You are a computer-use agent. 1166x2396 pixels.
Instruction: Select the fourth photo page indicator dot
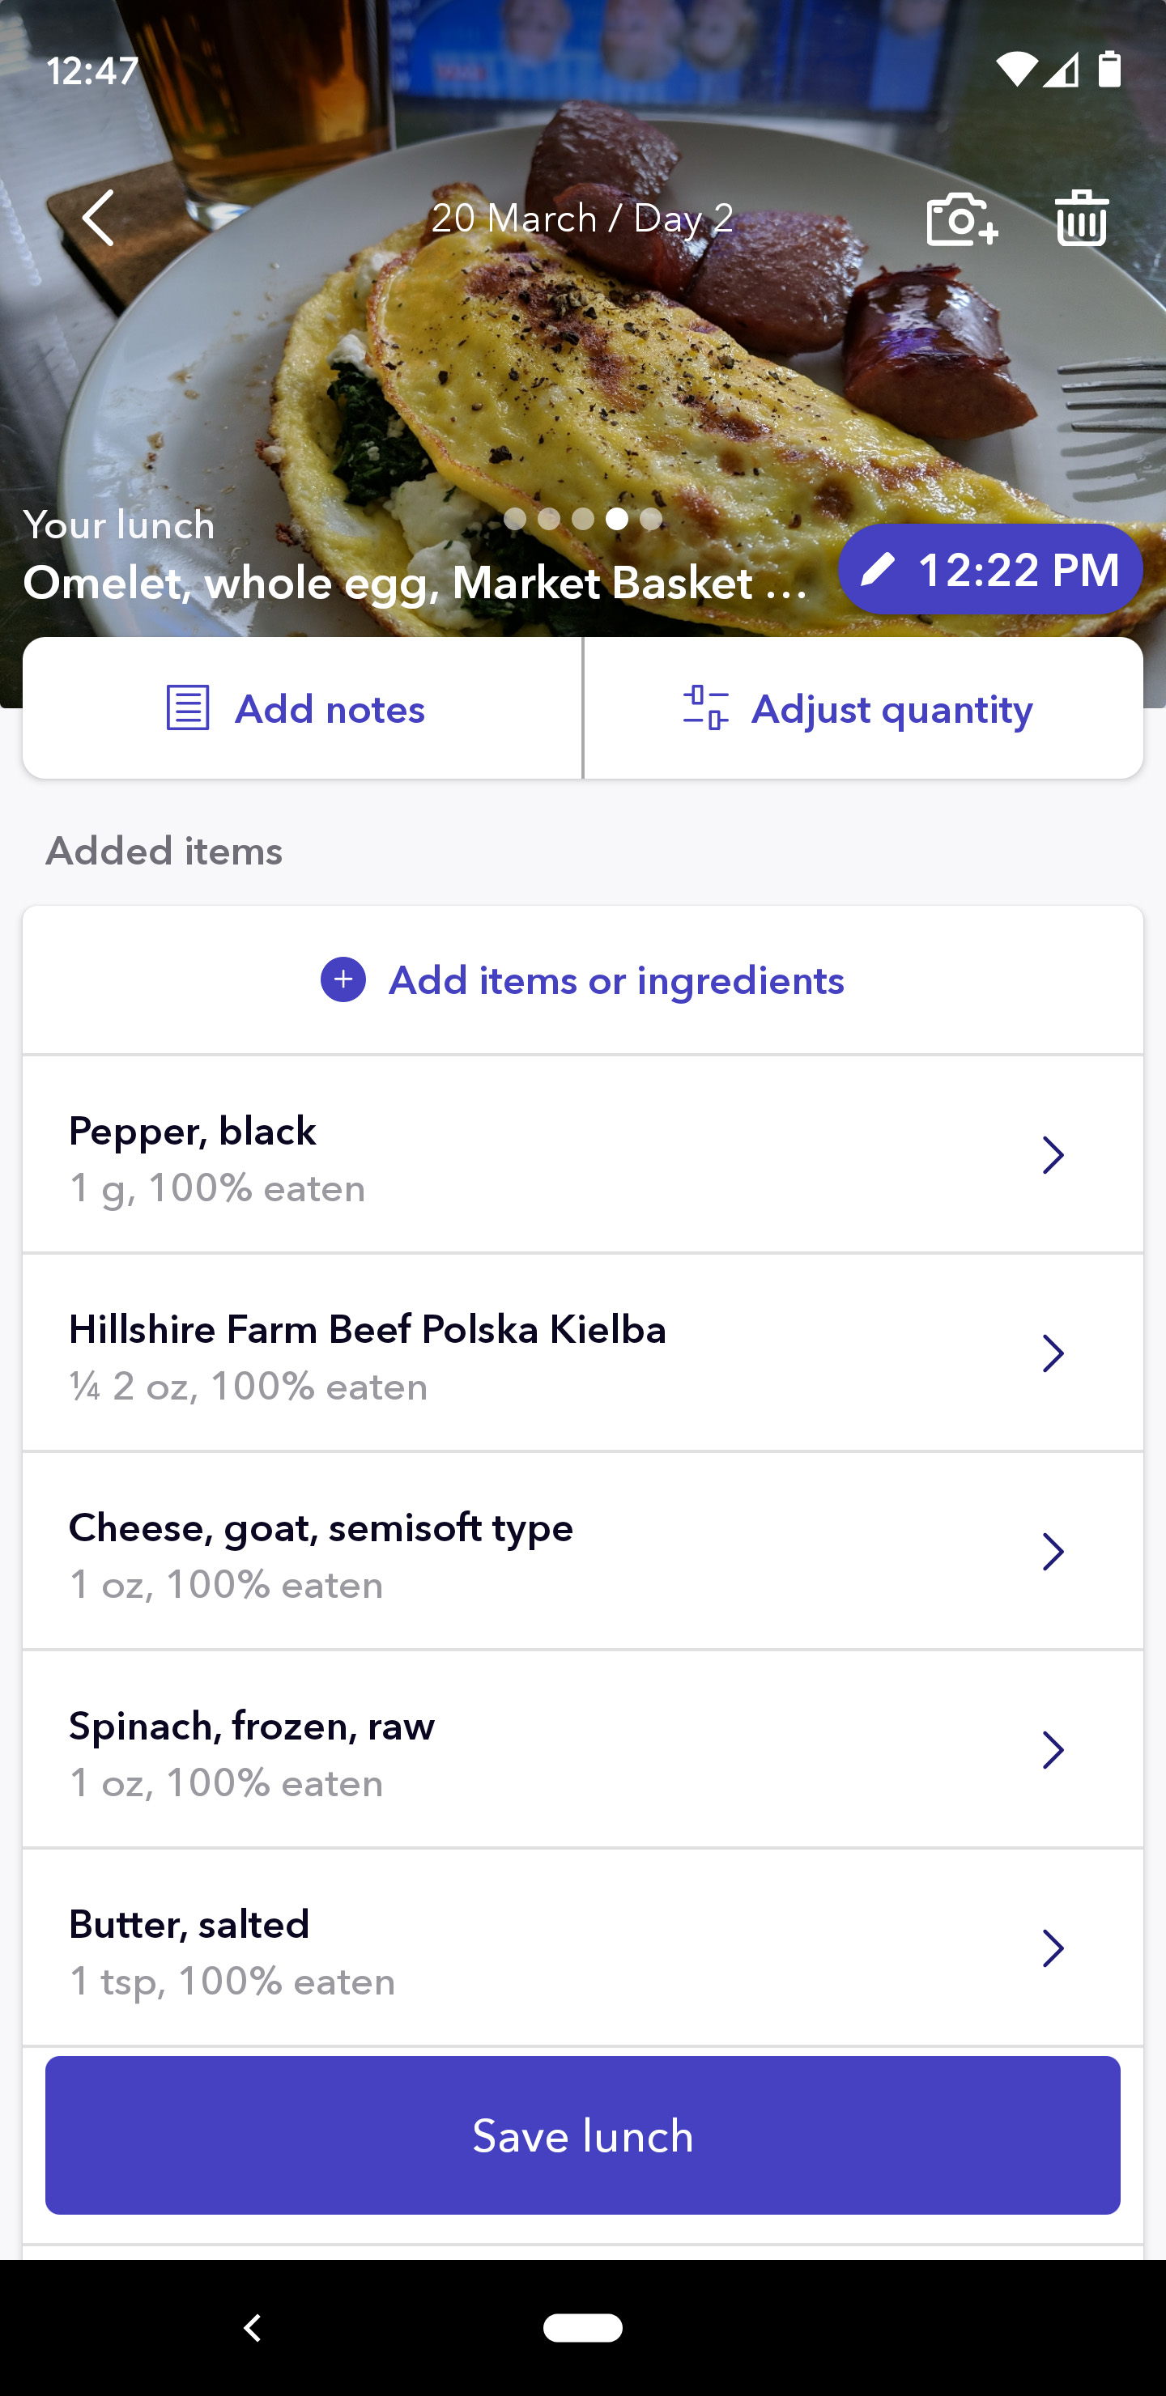[617, 519]
